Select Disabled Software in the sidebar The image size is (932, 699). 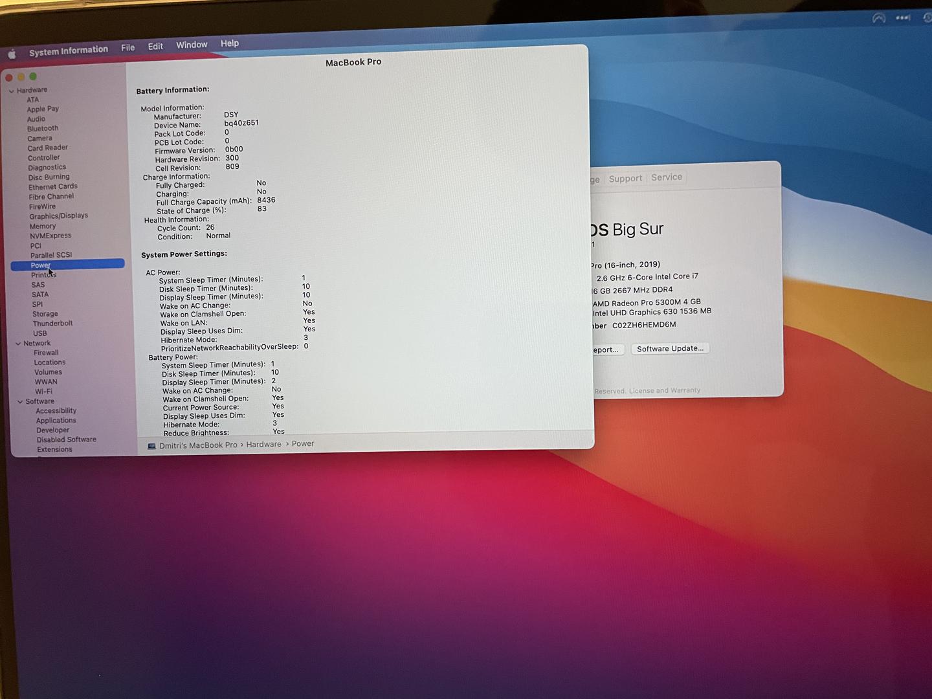click(67, 439)
